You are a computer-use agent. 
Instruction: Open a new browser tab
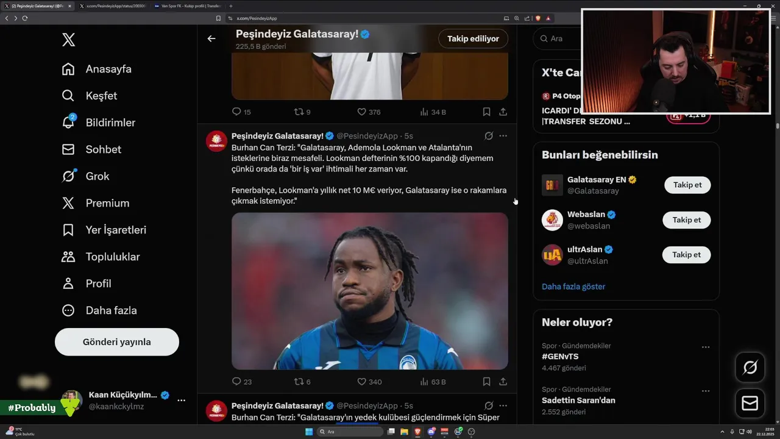pos(231,6)
